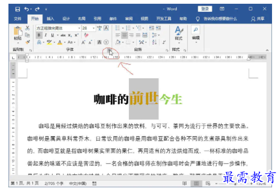This screenshot has width=280, height=192.
Task: Open the 段落 dialog launcher
Action: click(167, 51)
